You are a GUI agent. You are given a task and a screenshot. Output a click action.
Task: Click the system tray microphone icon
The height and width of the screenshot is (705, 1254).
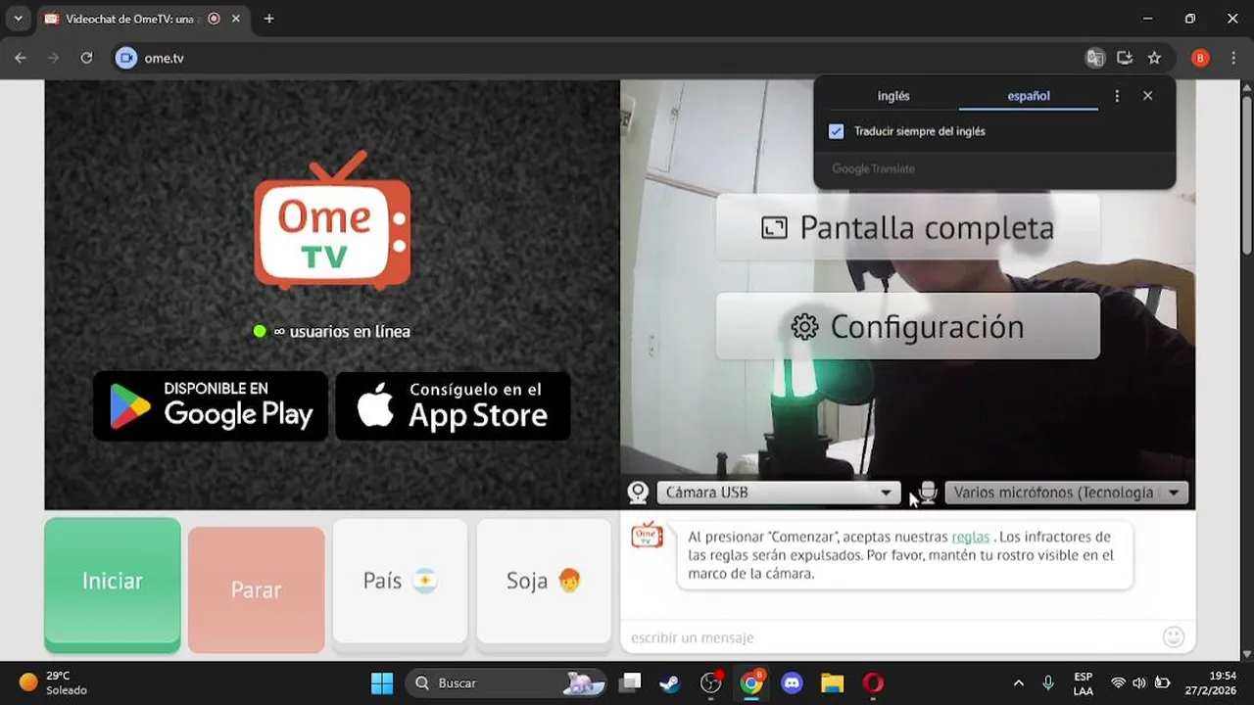click(1048, 682)
